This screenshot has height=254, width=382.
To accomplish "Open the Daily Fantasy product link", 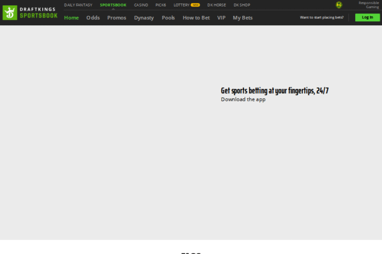I will [78, 5].
